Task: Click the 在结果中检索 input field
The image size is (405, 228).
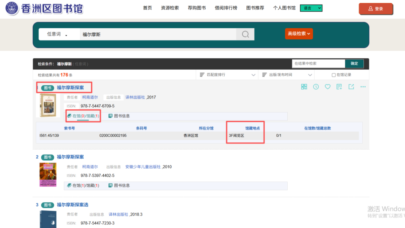Action: click(x=318, y=64)
